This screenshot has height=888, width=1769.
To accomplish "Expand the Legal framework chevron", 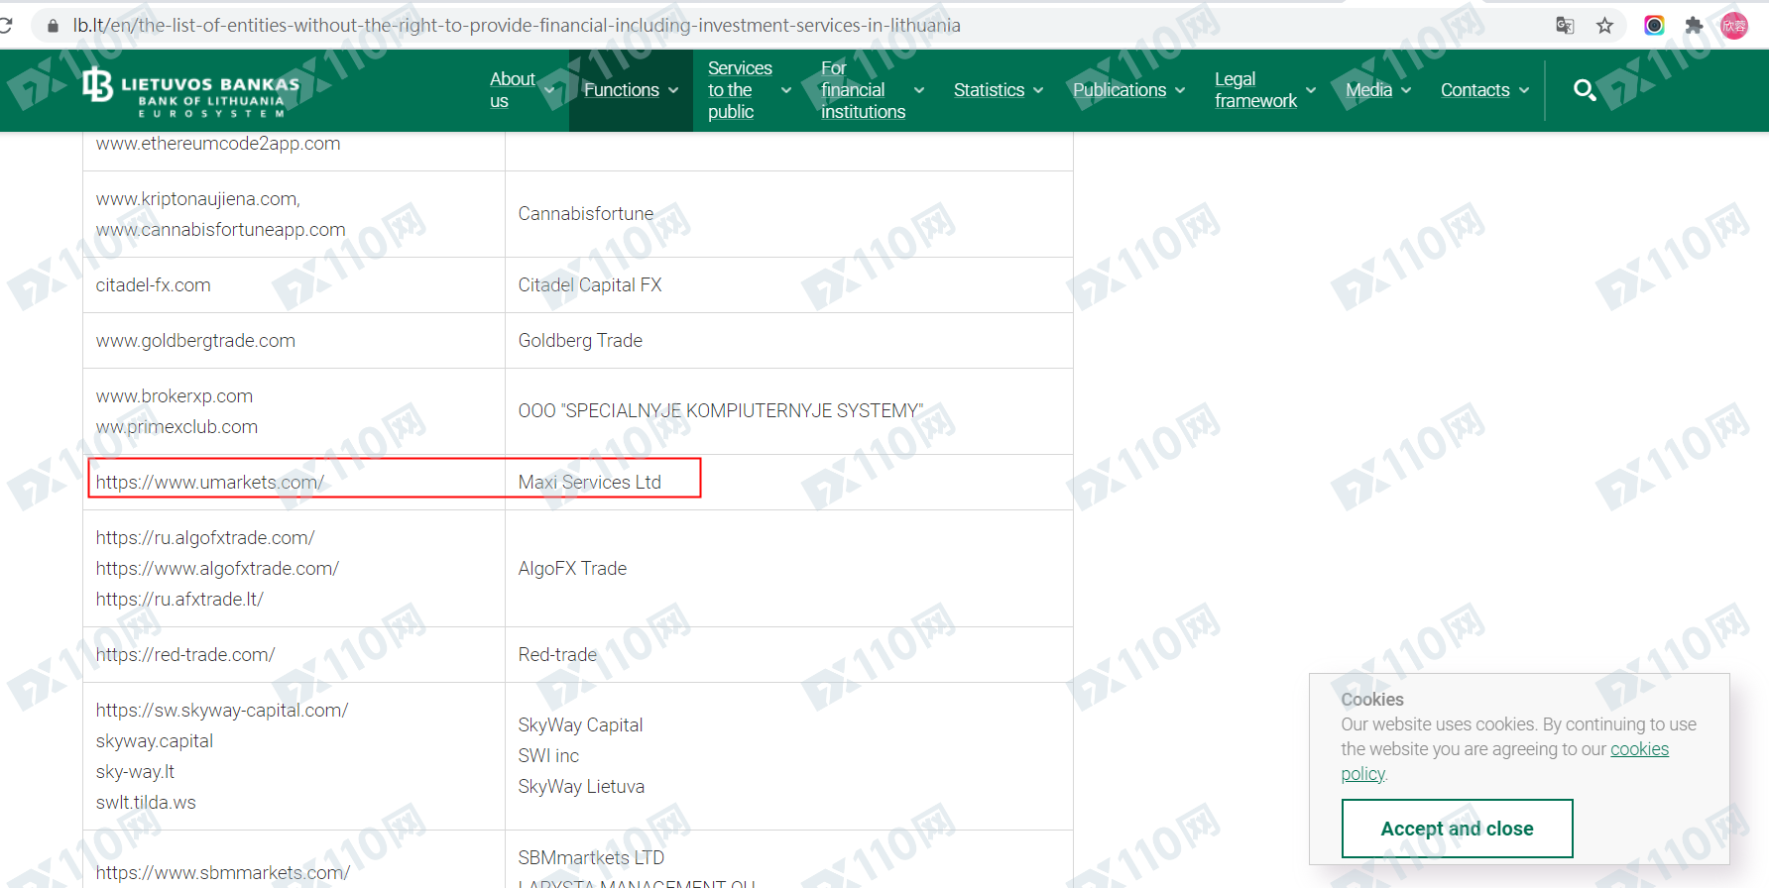I will point(1311,90).
